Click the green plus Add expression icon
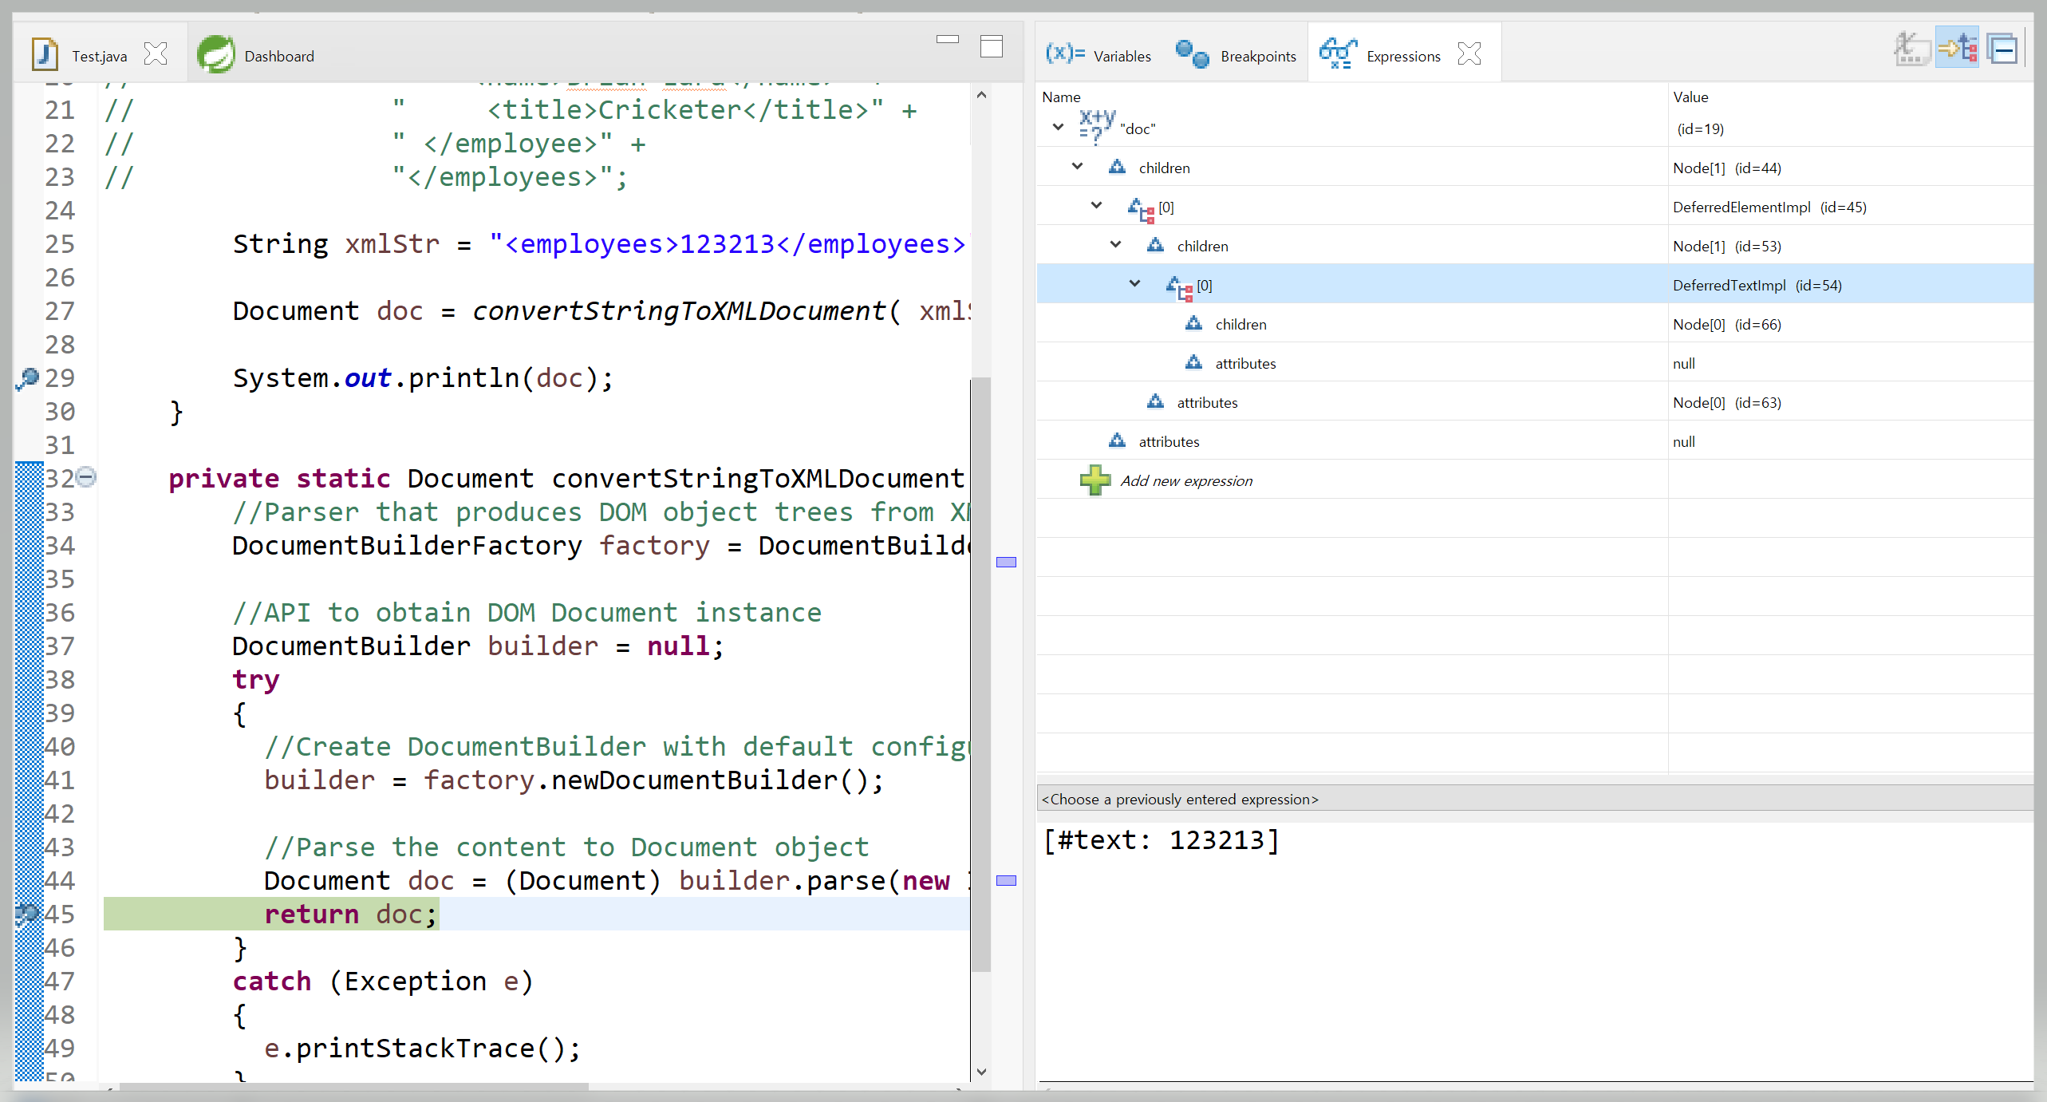Screen dimensions: 2047x1102 tap(1094, 480)
